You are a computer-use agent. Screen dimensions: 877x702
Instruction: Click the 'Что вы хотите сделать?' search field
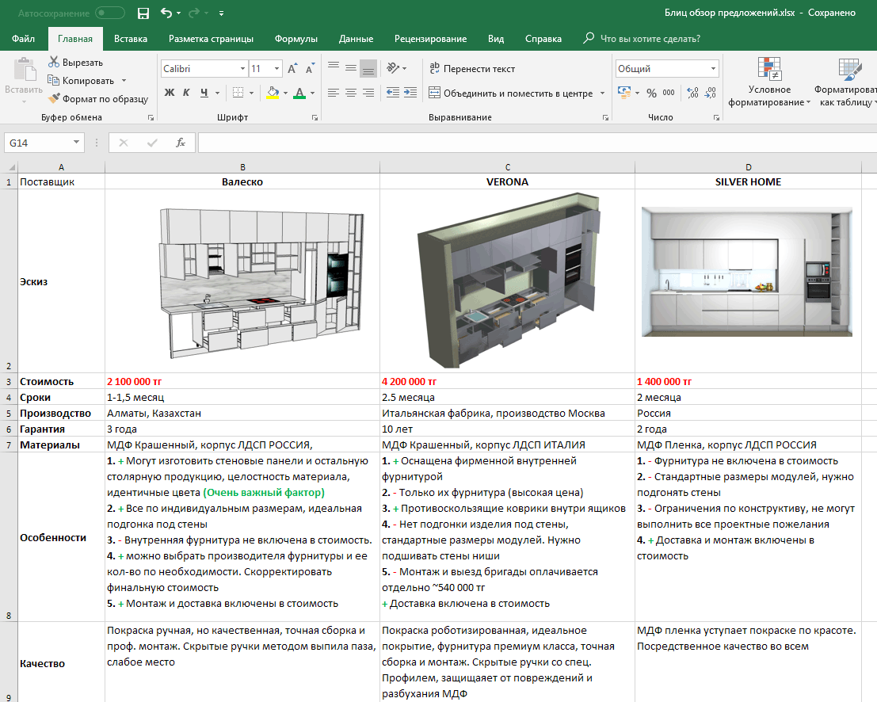coord(650,39)
